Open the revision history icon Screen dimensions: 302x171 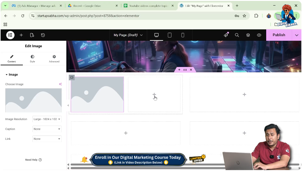click(x=43, y=35)
